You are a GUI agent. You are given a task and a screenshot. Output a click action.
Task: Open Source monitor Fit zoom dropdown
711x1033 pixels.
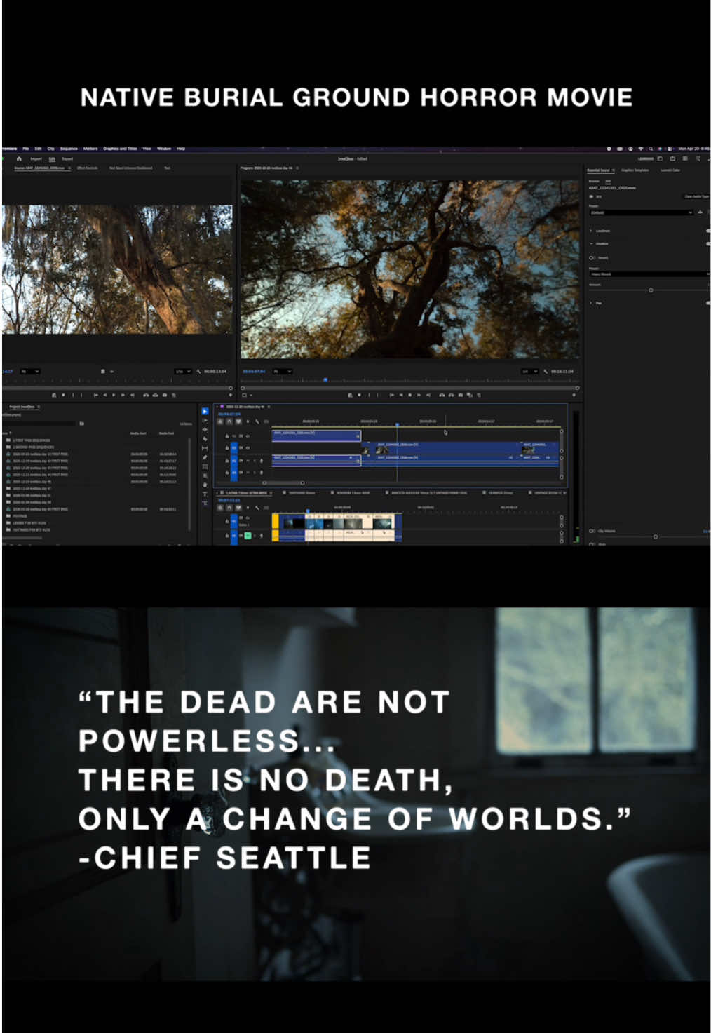point(29,371)
